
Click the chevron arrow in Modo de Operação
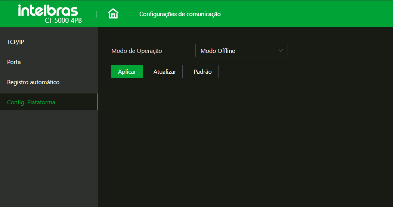click(281, 51)
